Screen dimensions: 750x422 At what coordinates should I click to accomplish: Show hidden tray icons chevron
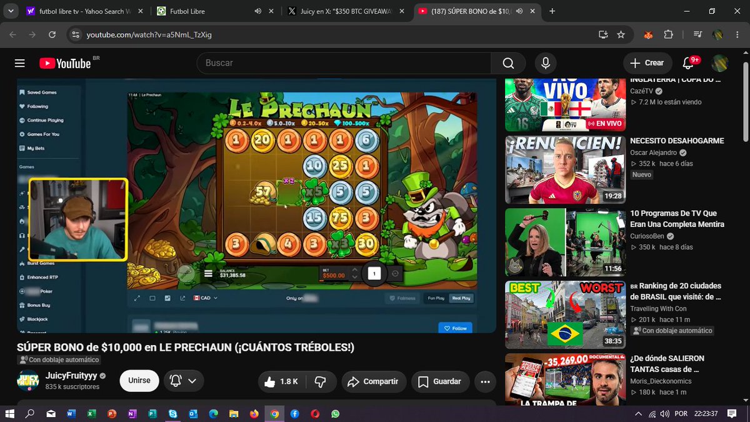(x=638, y=414)
